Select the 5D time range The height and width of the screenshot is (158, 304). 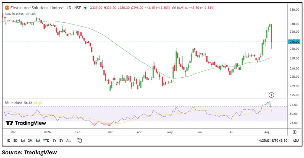15,140
